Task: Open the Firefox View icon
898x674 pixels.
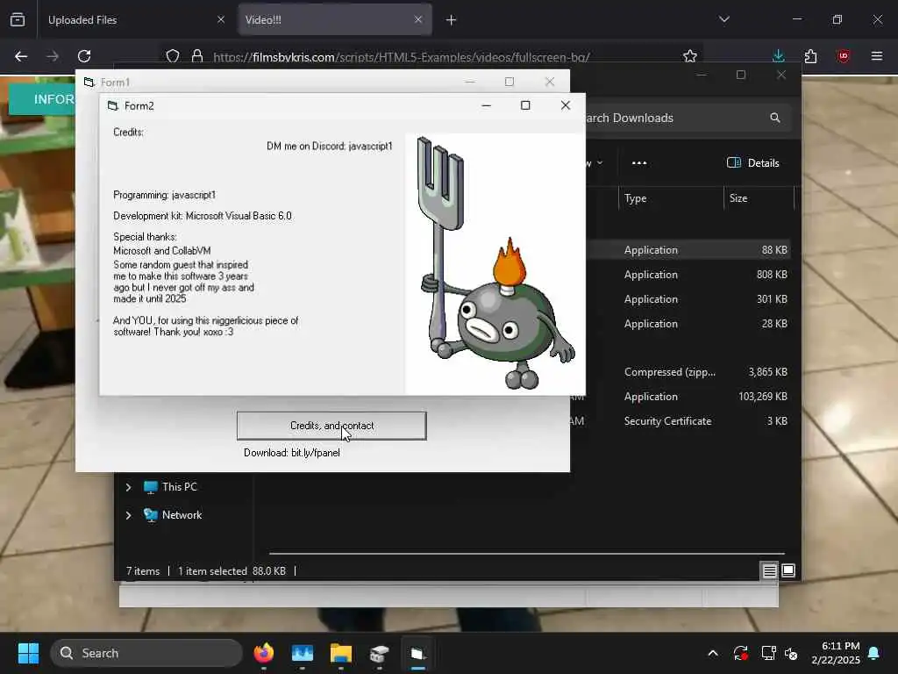Action: pos(18,19)
